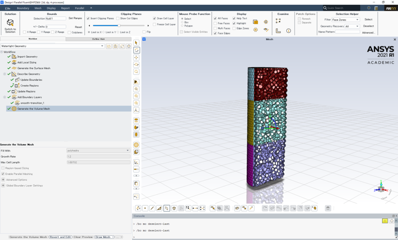
Task: Click the Reset bounds button
Action: pos(79,27)
